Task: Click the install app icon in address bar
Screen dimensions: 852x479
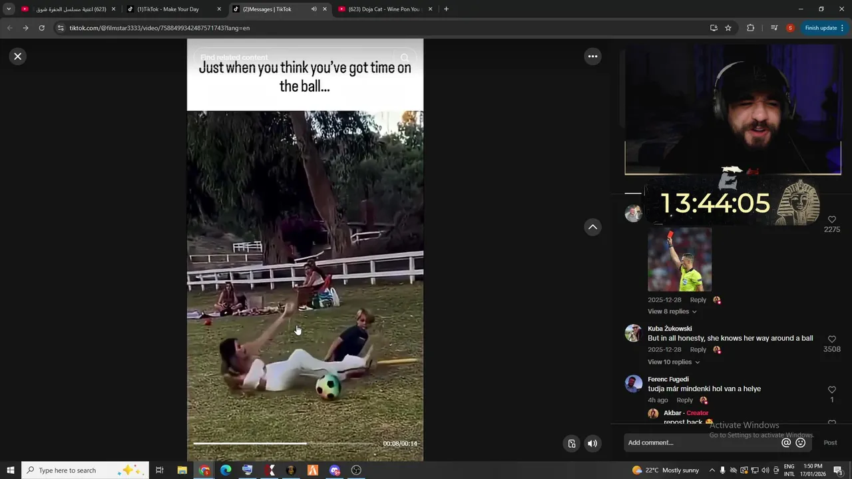Action: tap(714, 28)
